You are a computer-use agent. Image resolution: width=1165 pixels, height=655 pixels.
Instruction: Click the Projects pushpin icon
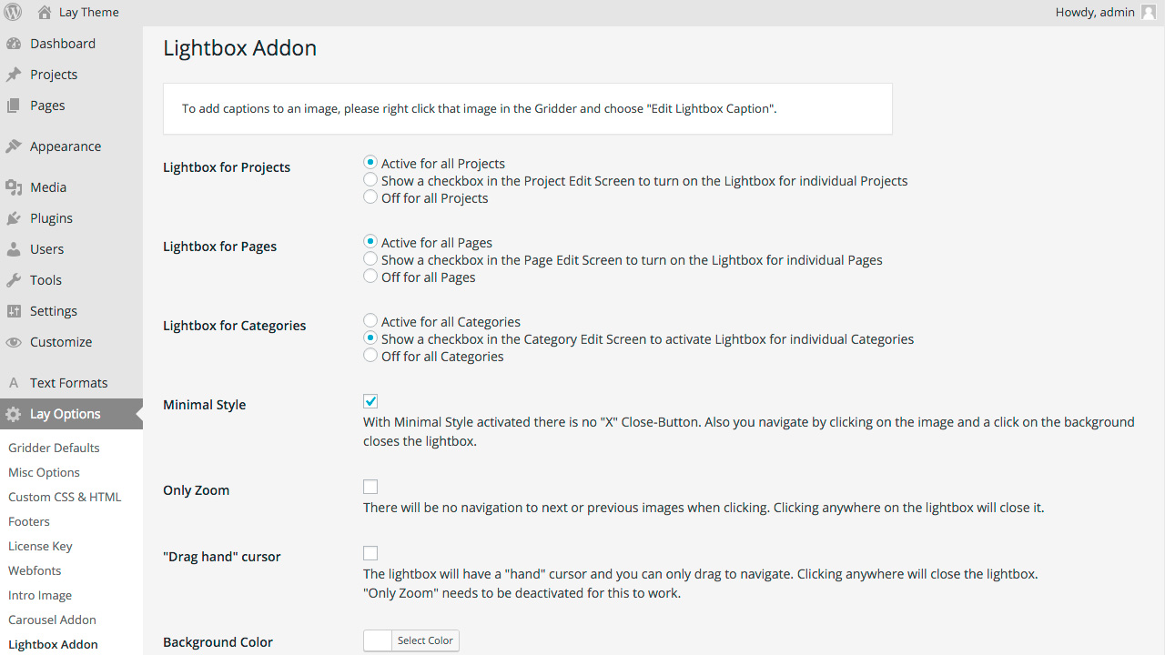tap(14, 75)
